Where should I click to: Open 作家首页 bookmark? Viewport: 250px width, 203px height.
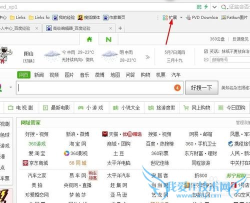[x=114, y=17]
